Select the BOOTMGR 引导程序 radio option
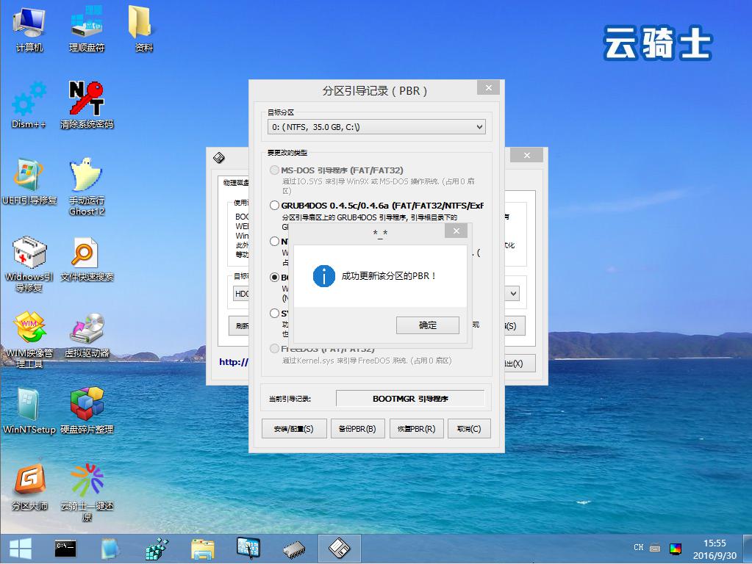752x564 pixels. pyautogui.click(x=273, y=278)
